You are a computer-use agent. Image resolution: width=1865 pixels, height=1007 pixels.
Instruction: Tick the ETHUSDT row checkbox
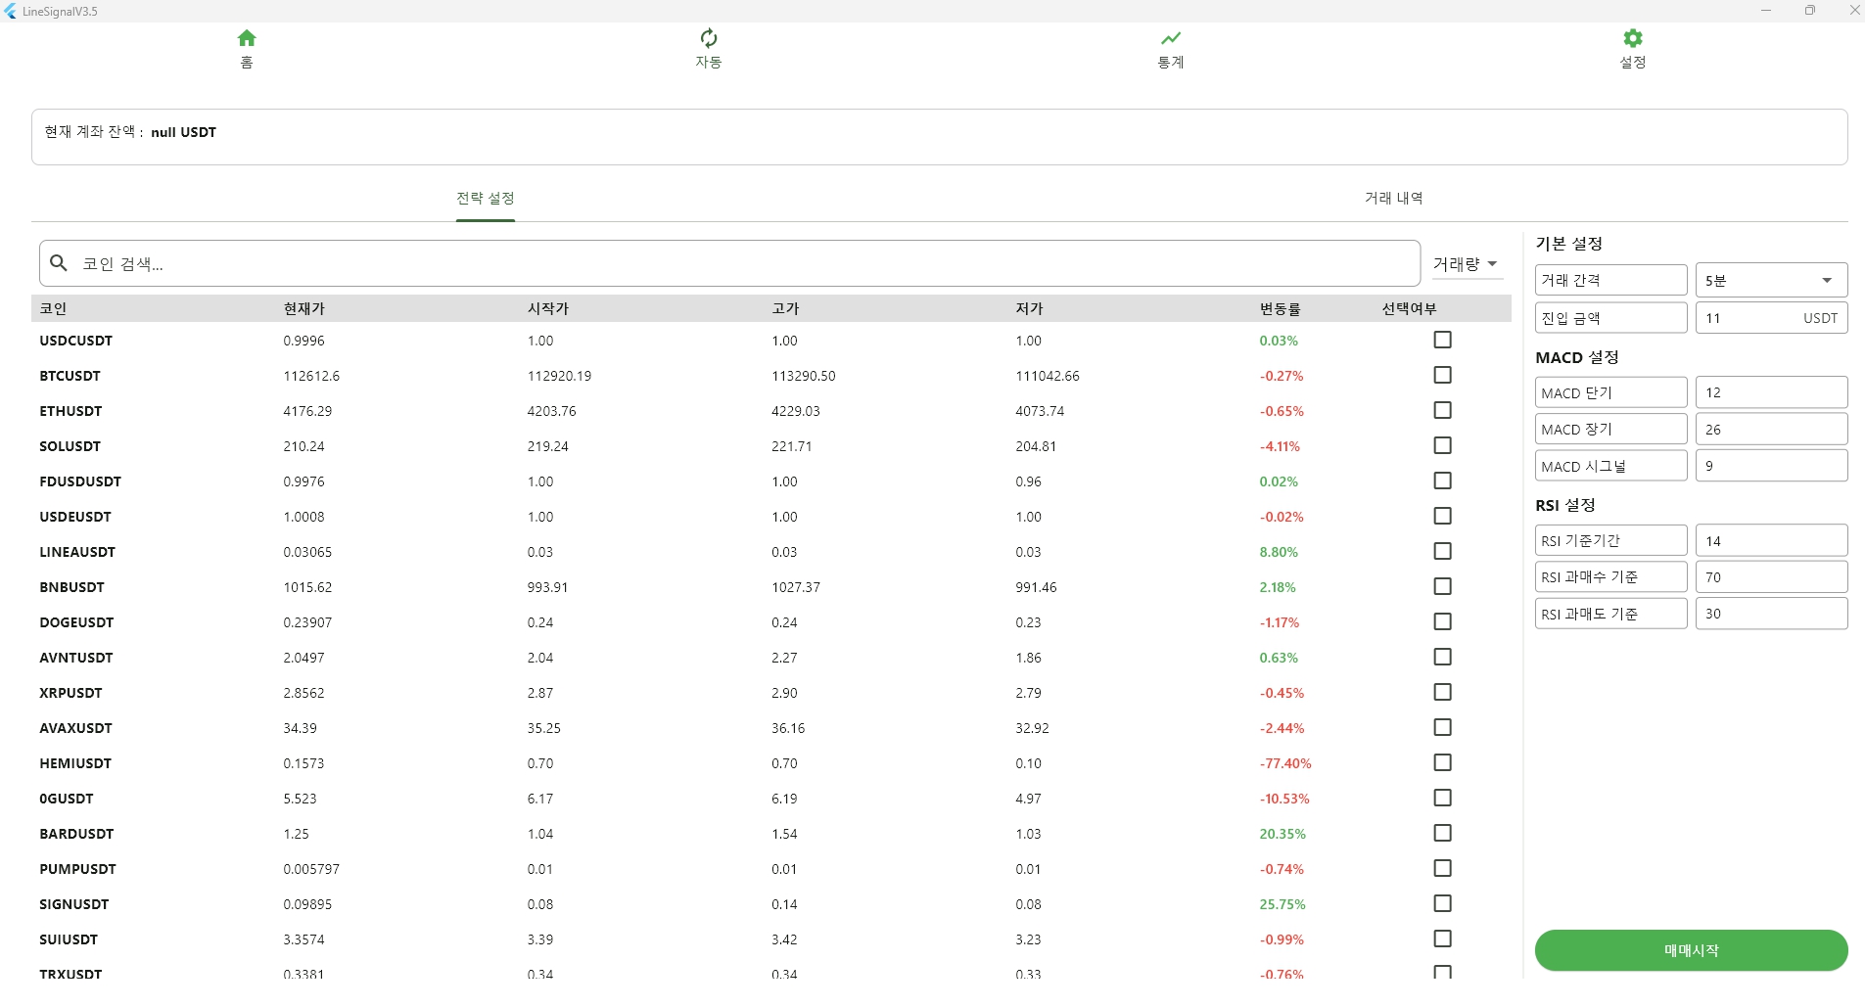click(x=1442, y=410)
